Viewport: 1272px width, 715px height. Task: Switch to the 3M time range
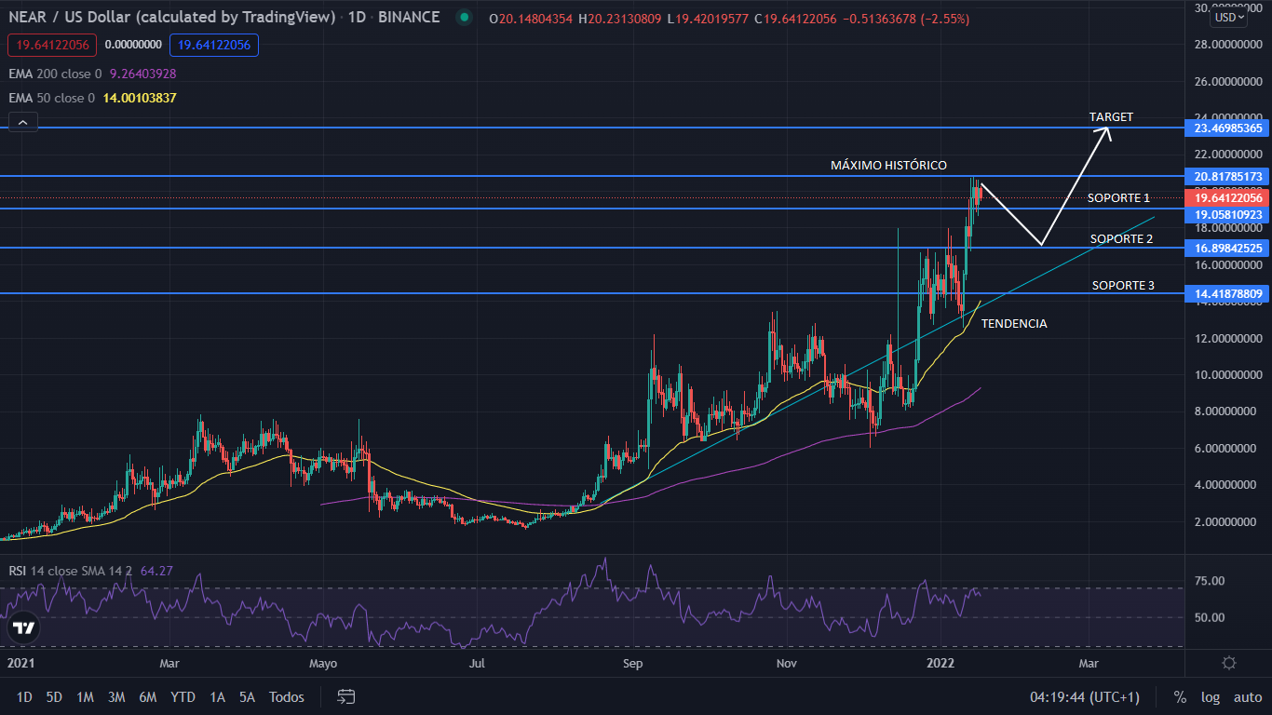point(116,696)
